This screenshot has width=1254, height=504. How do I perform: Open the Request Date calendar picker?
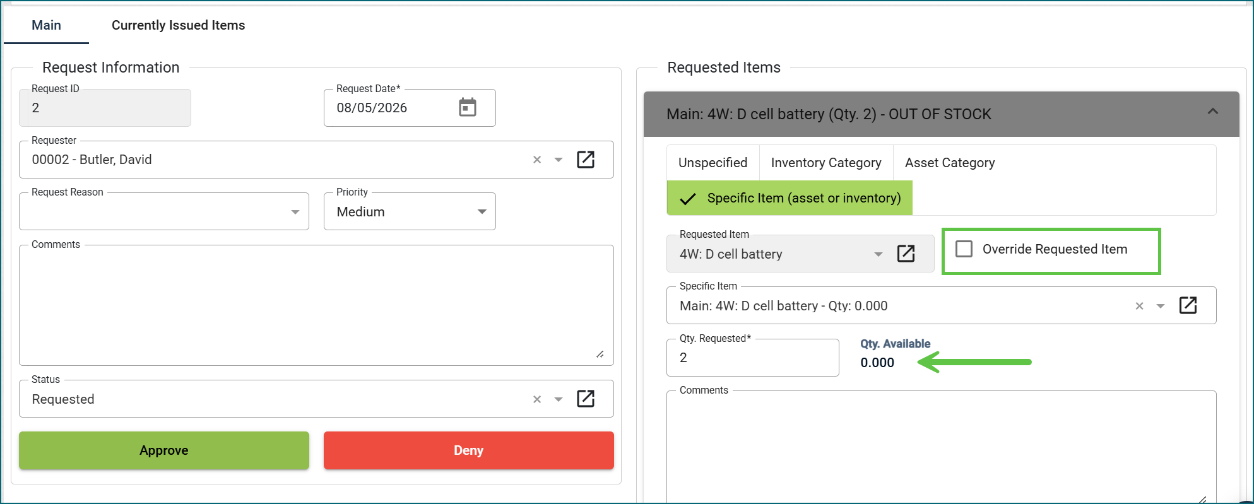click(x=467, y=108)
